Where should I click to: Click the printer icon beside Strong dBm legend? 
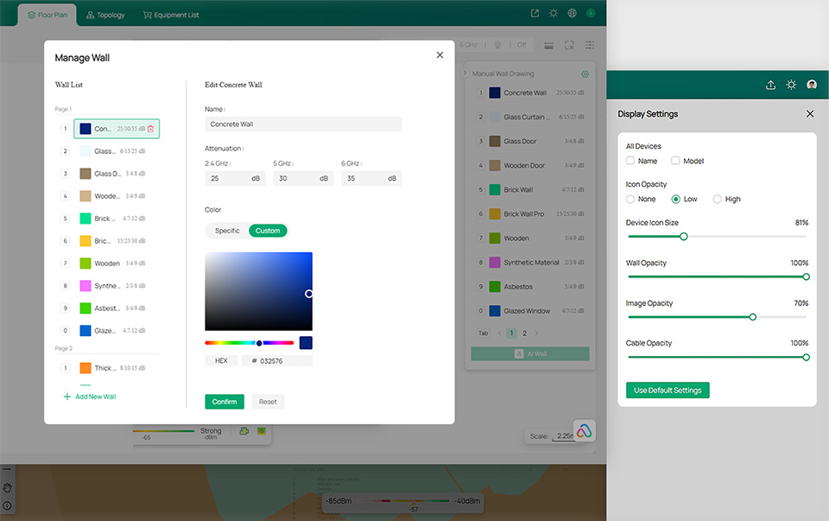point(244,431)
